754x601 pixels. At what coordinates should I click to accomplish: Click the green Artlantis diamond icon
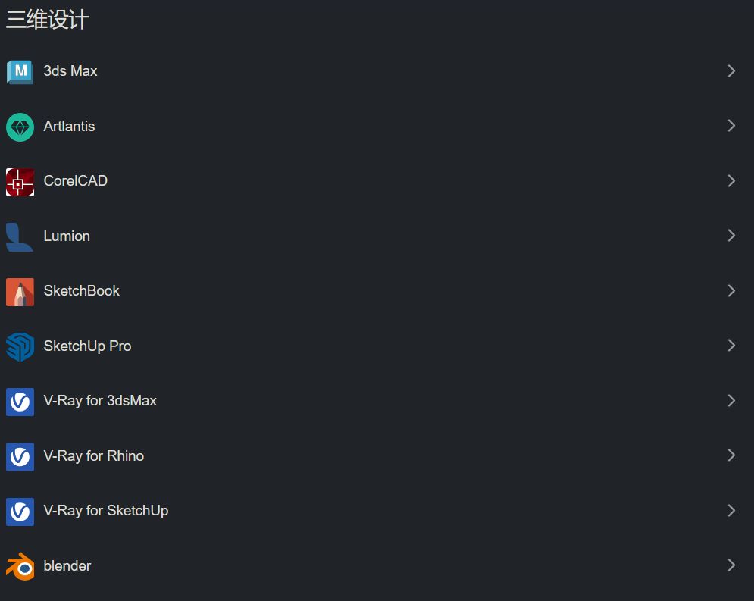[x=20, y=127]
